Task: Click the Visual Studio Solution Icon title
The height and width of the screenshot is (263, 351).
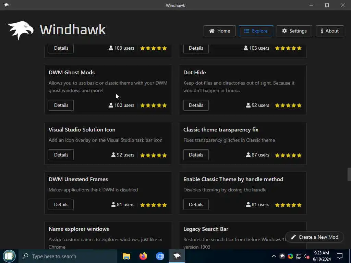Action: click(82, 130)
